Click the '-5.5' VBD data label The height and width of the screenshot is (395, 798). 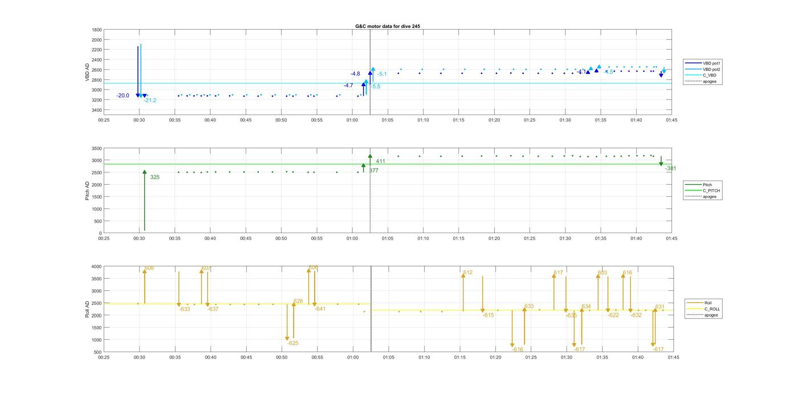[x=376, y=87]
